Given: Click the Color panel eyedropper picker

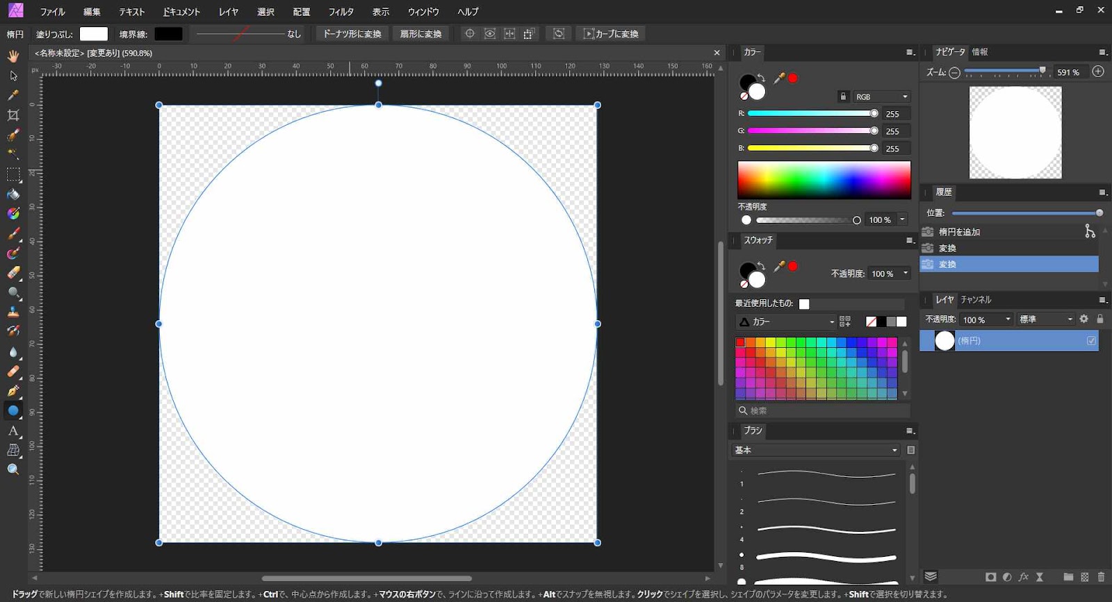Looking at the screenshot, I should tap(779, 78).
